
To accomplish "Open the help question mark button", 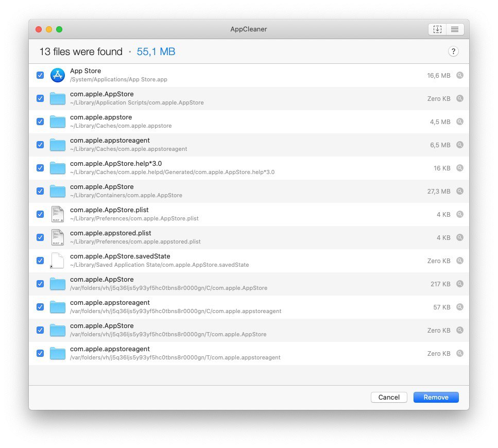I will tap(453, 51).
